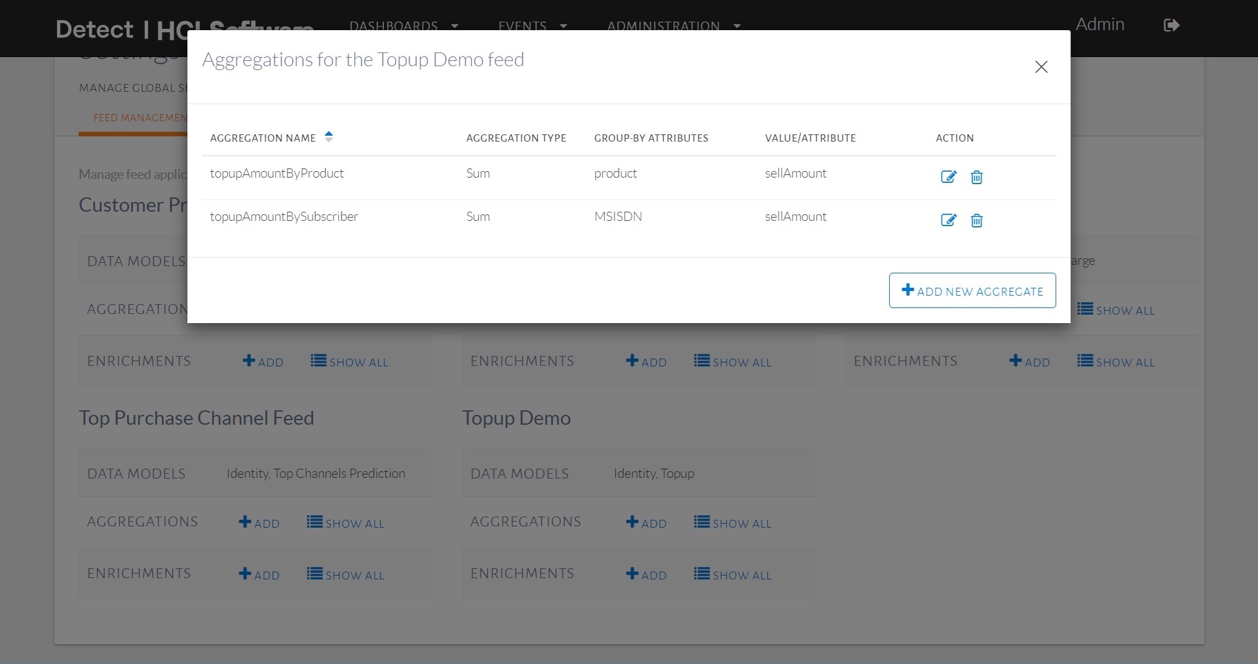Expand the Events dropdown menu
The height and width of the screenshot is (664, 1258).
point(532,26)
